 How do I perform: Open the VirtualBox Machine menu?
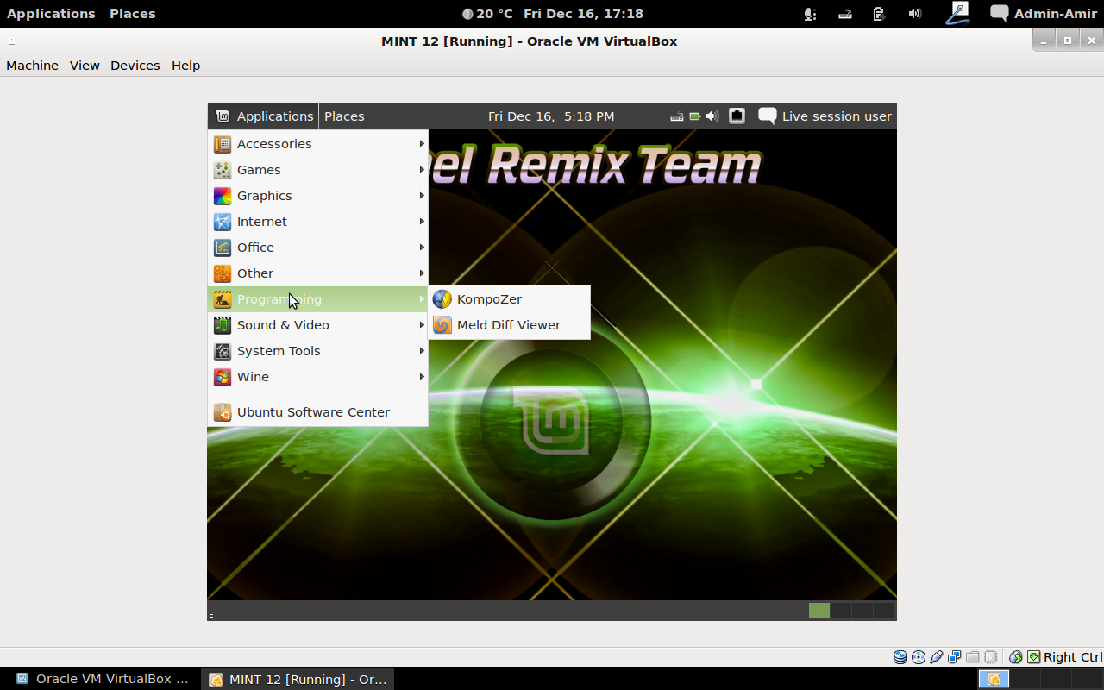32,66
